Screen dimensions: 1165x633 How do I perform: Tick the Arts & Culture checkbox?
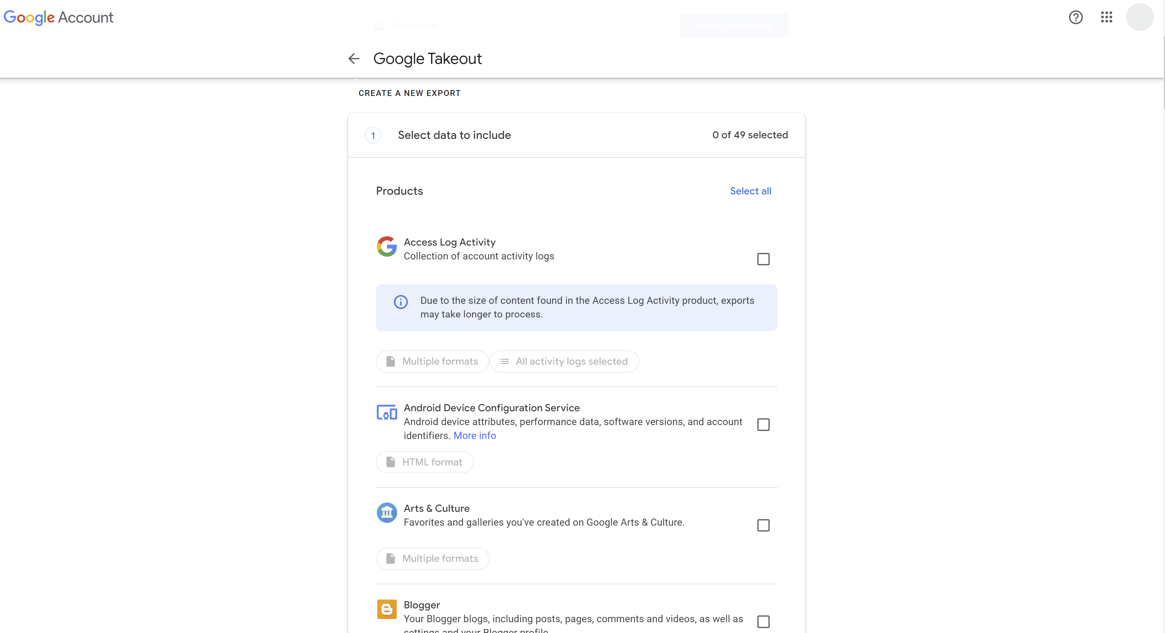click(763, 525)
